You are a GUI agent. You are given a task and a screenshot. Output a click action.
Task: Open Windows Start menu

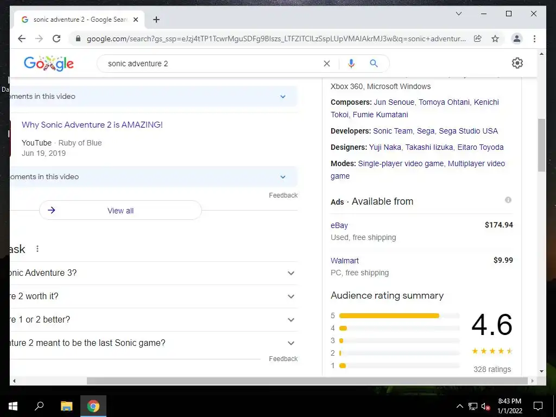click(13, 406)
